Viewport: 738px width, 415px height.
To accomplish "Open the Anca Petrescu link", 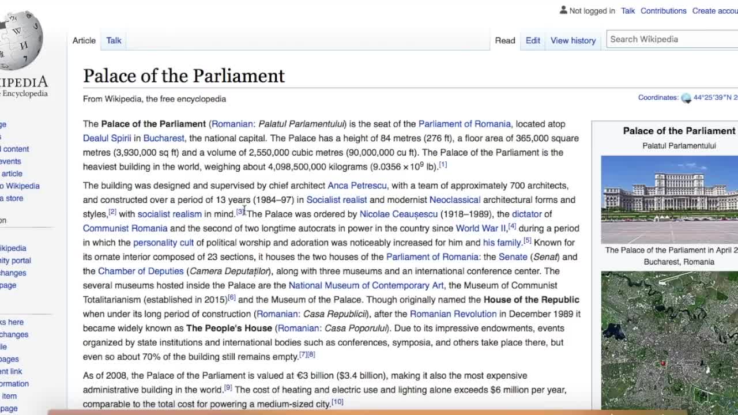I will (x=357, y=186).
